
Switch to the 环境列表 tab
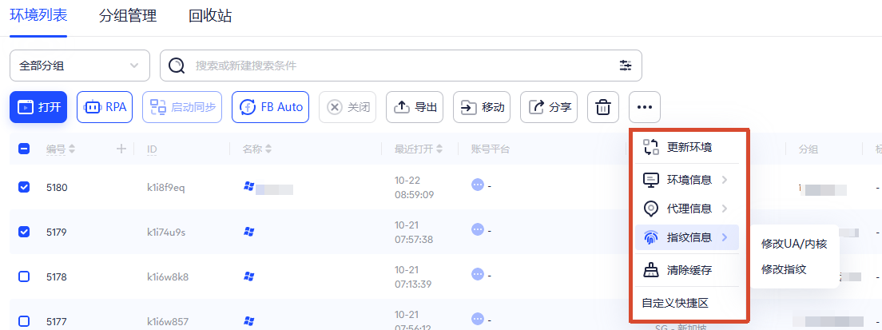point(38,15)
